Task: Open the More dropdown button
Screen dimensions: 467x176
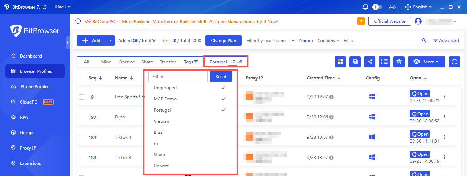Action: point(427,62)
